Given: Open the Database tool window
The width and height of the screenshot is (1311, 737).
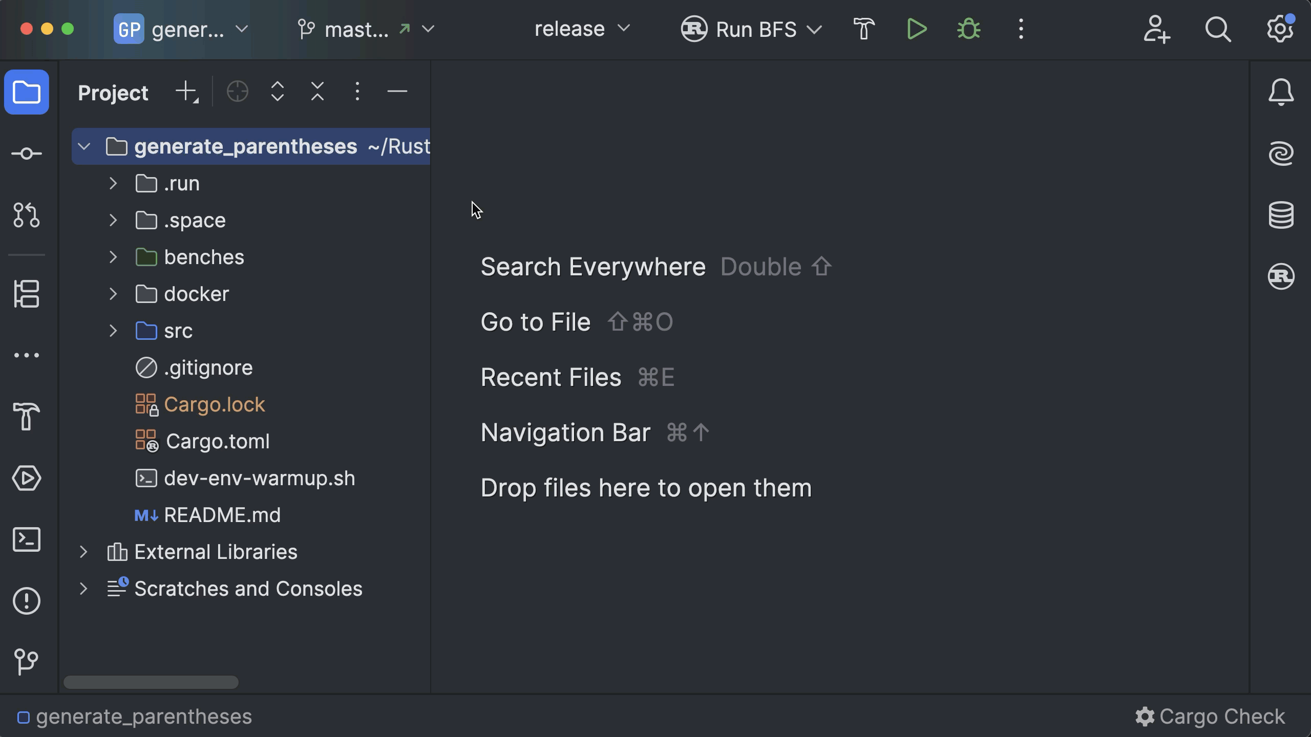Looking at the screenshot, I should [1281, 215].
